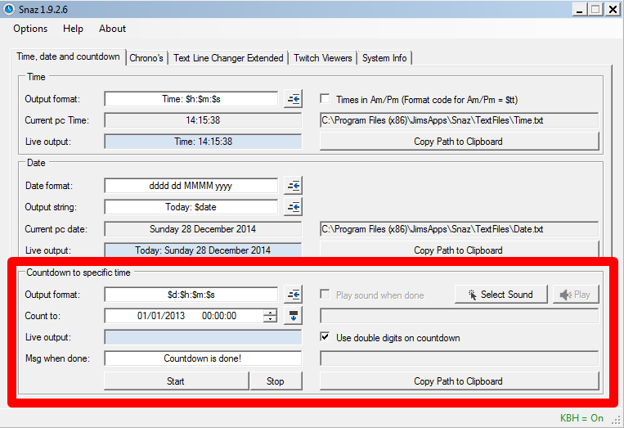Switch to Text Line Changer Extended tab

pos(228,58)
